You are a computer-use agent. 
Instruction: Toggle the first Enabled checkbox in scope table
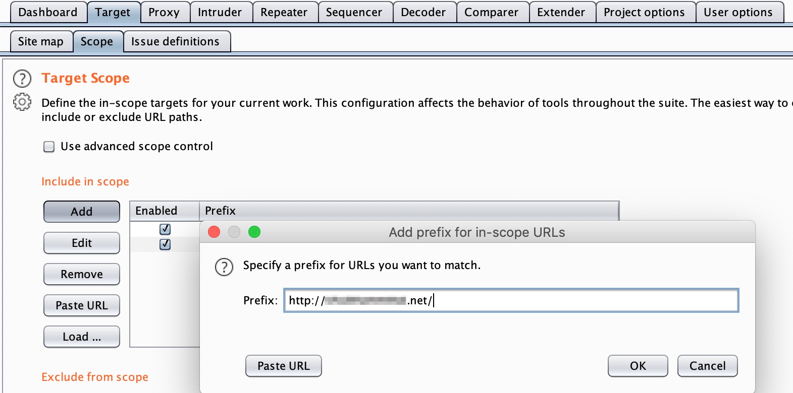pyautogui.click(x=165, y=229)
